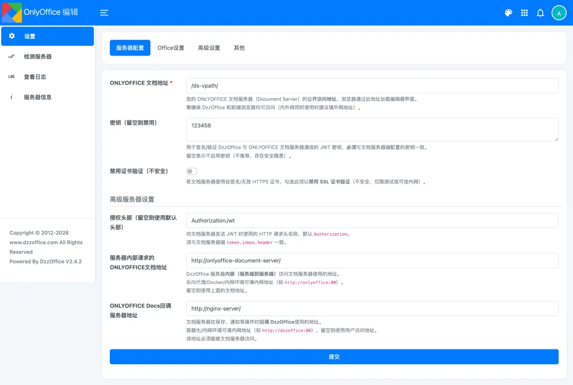Click the 密钥 textarea containing 123456
This screenshot has height=385, width=573.
pyautogui.click(x=372, y=130)
